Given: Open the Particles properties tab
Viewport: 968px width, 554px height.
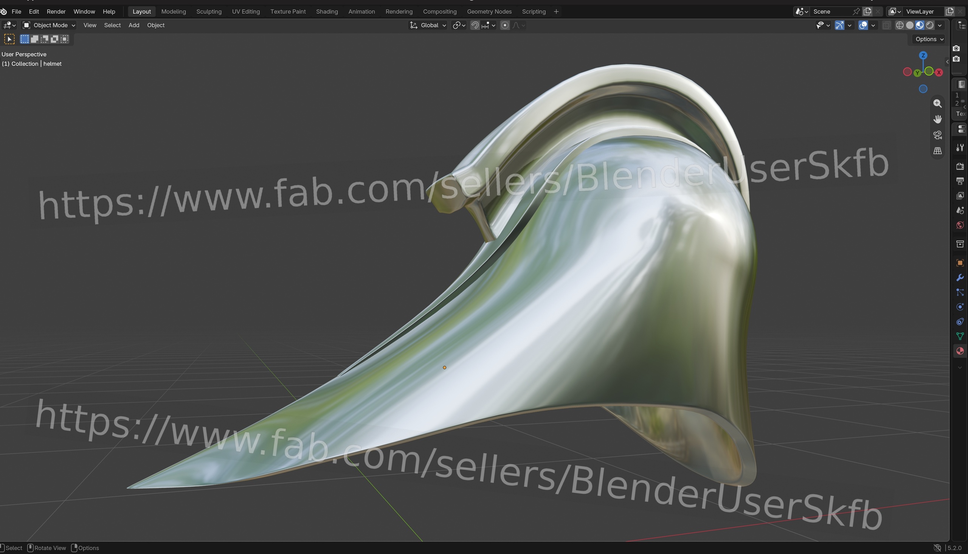Looking at the screenshot, I should (x=960, y=292).
